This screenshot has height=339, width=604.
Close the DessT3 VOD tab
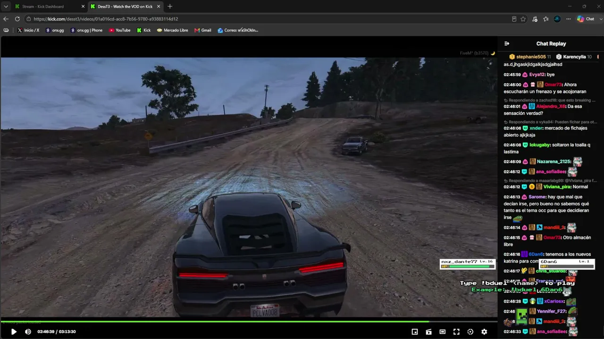click(x=159, y=7)
